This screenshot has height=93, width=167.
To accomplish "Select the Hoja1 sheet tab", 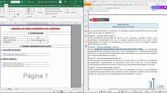I will tap(10, 89).
